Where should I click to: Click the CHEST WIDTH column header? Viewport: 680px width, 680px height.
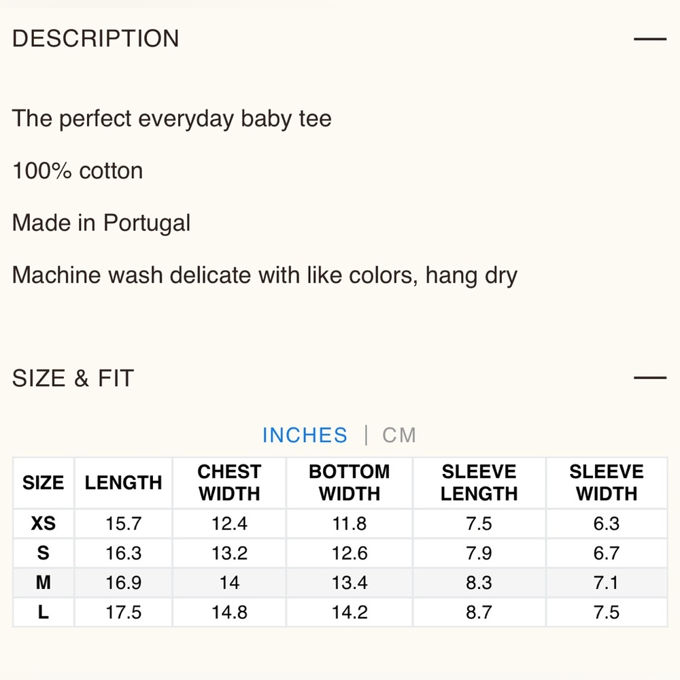[229, 483]
